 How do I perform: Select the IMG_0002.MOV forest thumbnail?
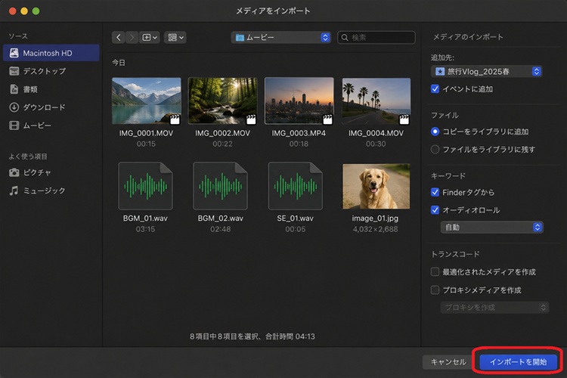[x=223, y=101]
